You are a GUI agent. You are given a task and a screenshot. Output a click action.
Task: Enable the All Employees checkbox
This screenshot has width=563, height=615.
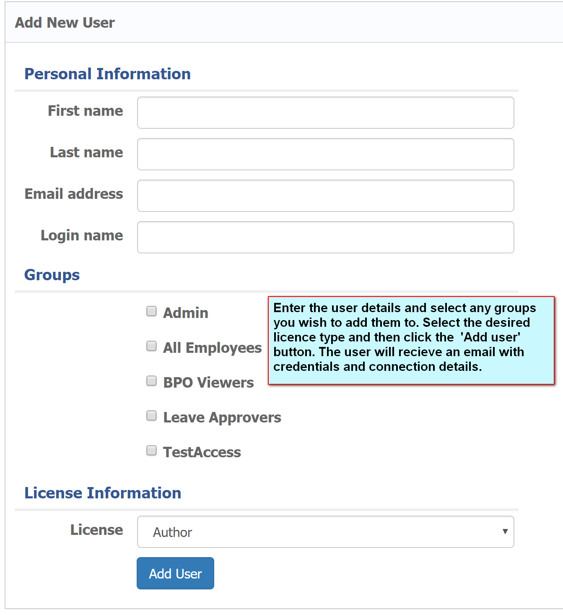click(x=151, y=346)
